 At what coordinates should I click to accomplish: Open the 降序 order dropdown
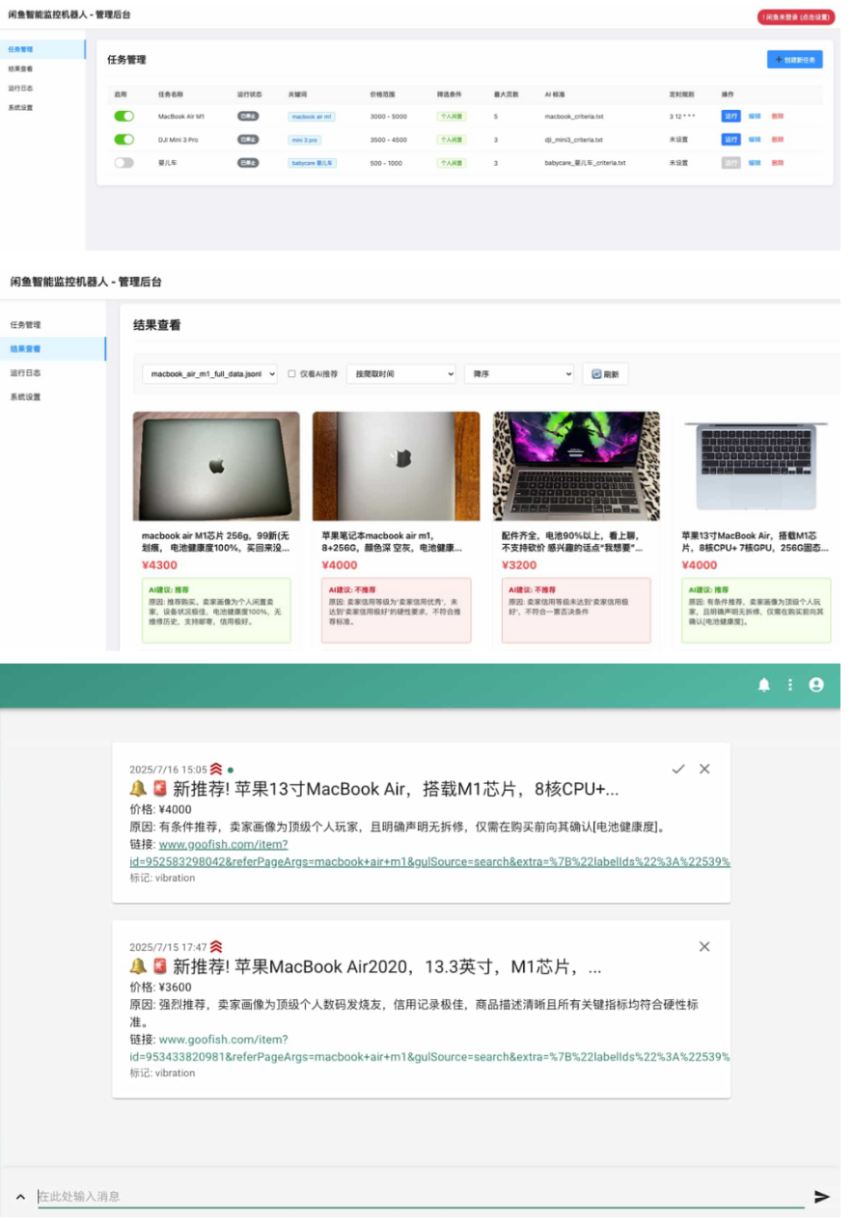(518, 373)
